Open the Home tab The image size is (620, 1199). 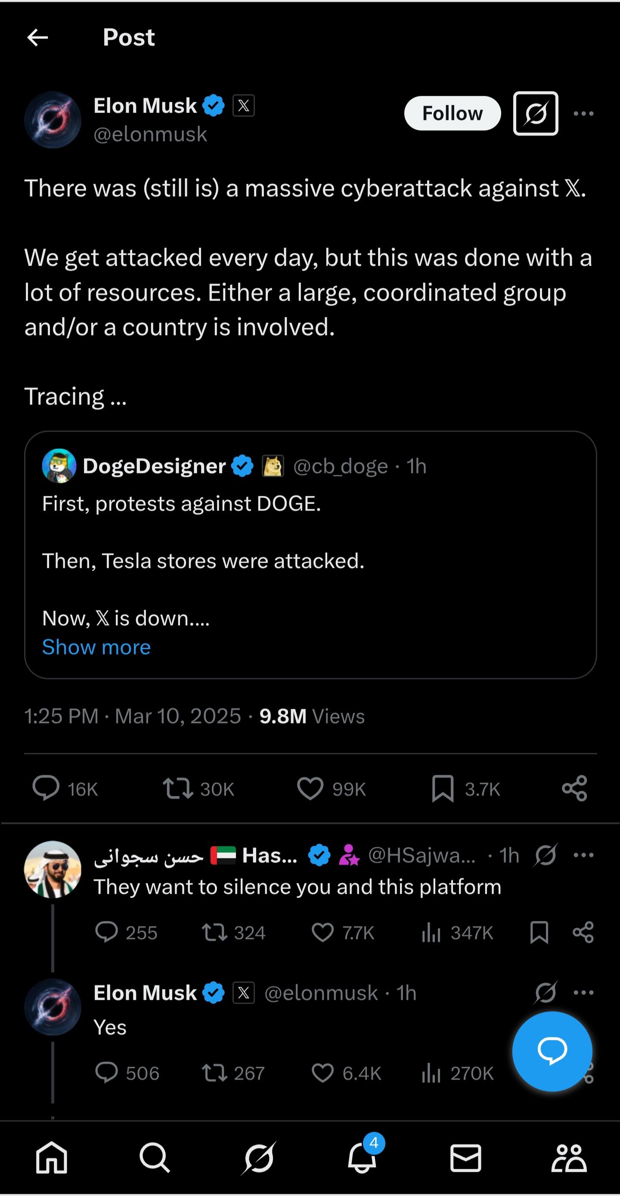pyautogui.click(x=52, y=1158)
